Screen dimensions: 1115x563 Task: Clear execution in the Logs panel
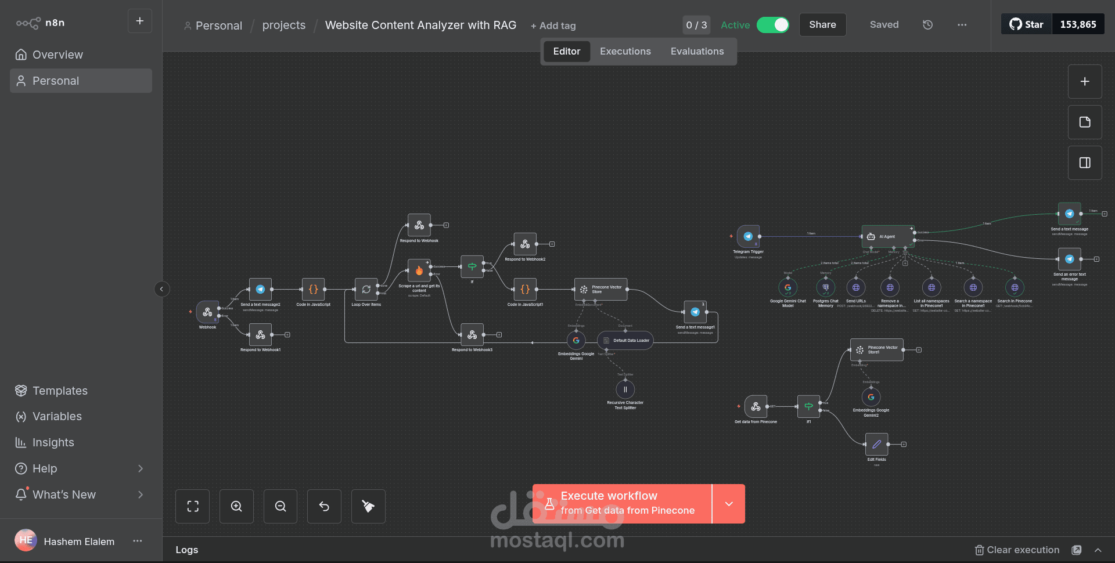click(x=1017, y=550)
